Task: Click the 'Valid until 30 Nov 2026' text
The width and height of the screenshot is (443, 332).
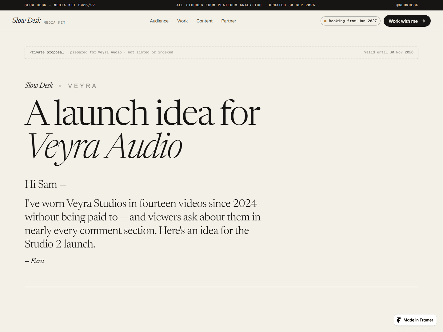Action: 389,52
